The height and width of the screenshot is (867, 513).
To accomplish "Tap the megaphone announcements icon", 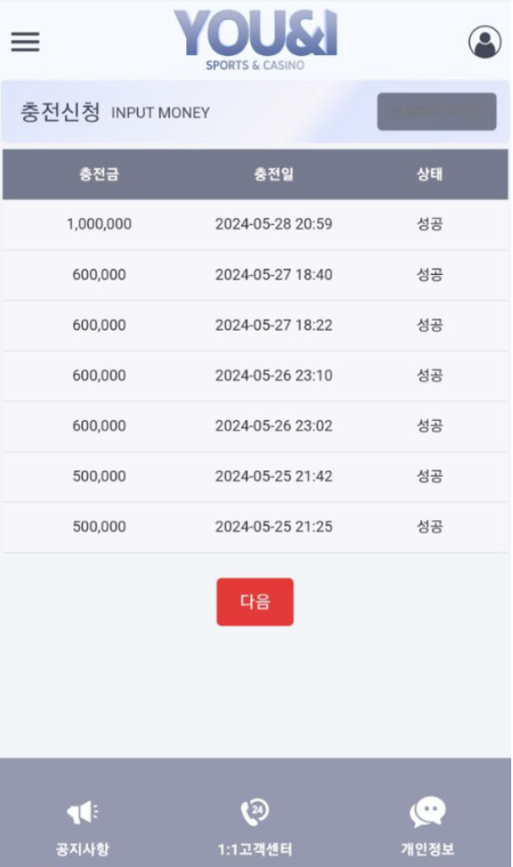I will coord(83,812).
